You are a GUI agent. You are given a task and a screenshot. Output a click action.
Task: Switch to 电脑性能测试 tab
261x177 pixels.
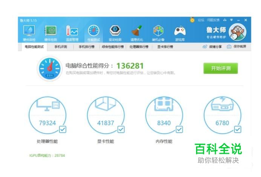point(34,47)
